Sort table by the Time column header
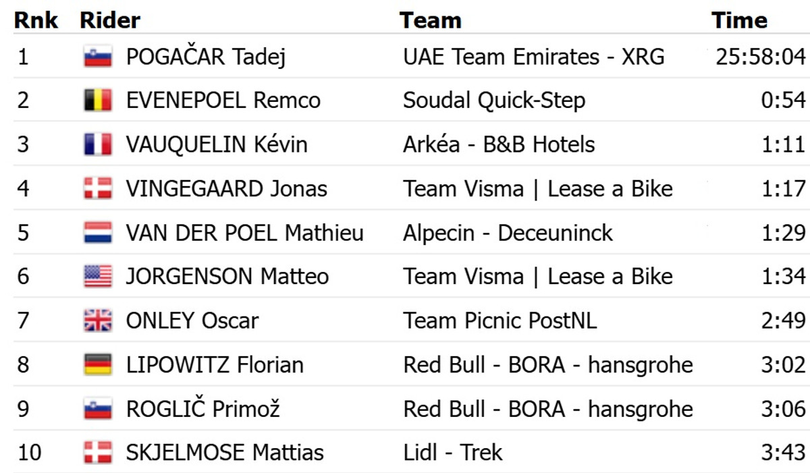This screenshot has width=810, height=473. 739,20
